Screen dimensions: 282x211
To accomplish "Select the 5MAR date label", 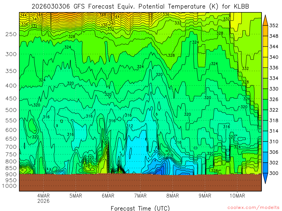I will (76, 196).
